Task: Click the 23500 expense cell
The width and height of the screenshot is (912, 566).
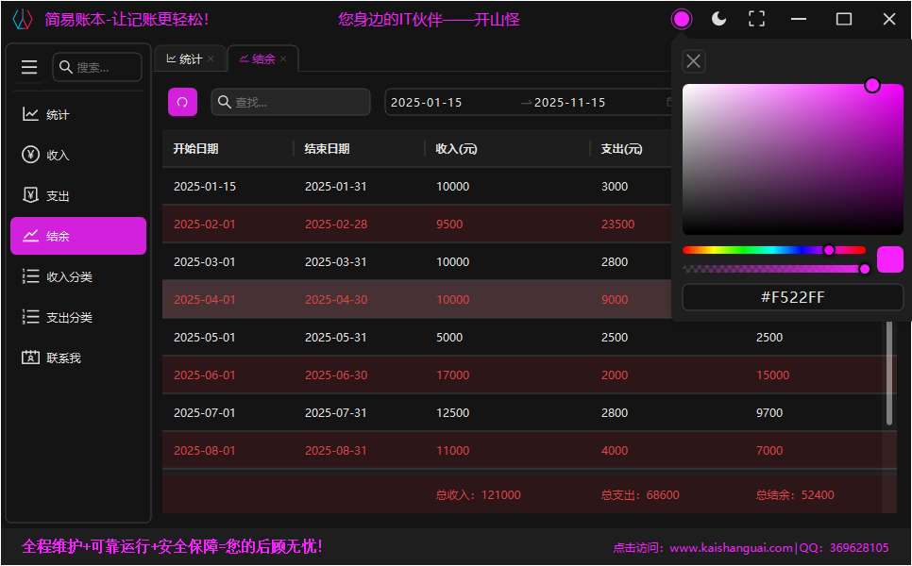Action: pyautogui.click(x=617, y=225)
